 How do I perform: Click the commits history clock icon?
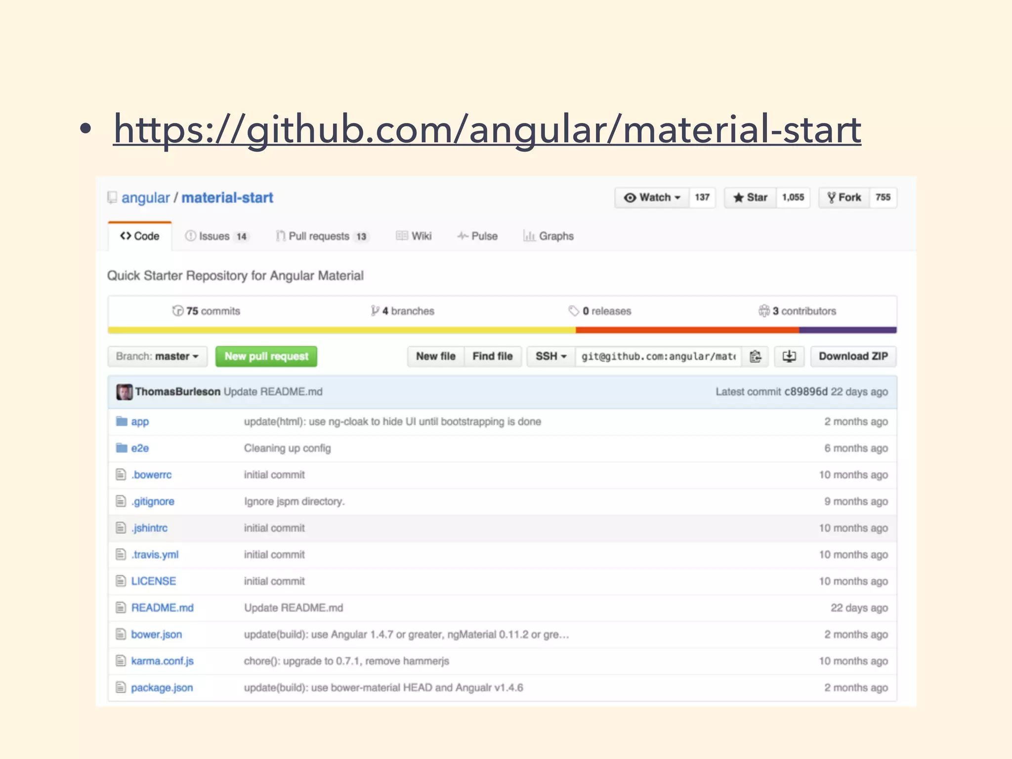point(177,311)
